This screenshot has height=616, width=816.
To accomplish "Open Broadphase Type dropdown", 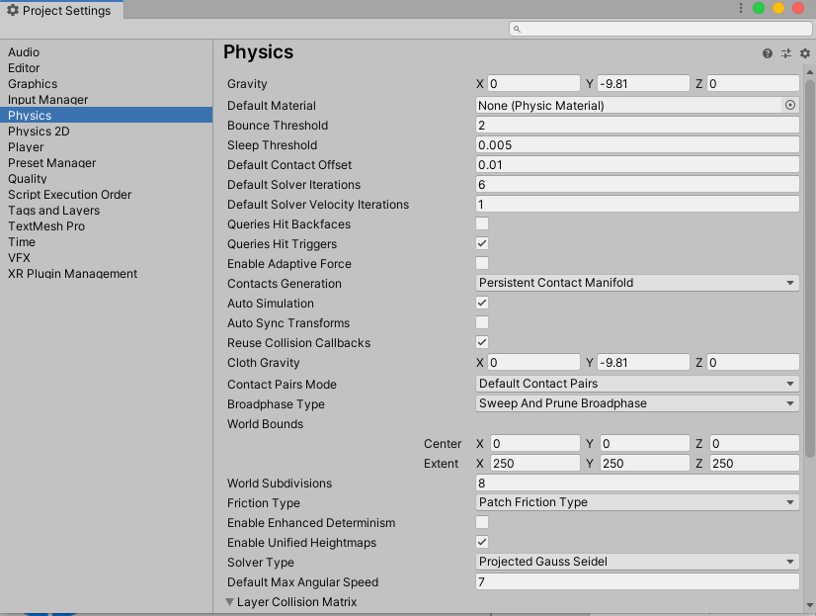I will (x=637, y=403).
